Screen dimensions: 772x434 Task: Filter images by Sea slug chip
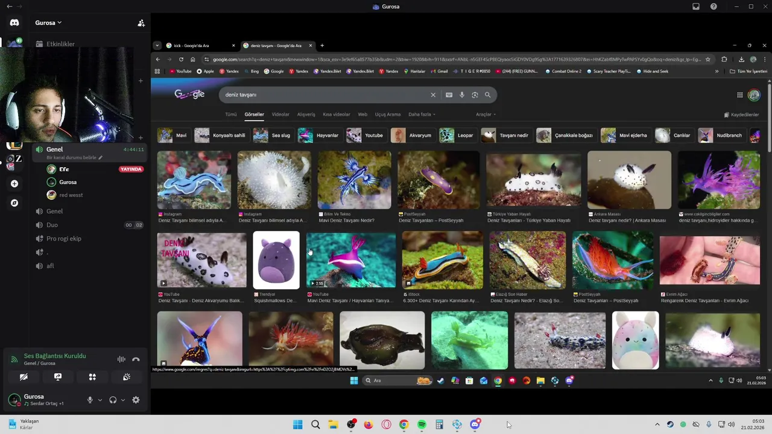tap(272, 135)
